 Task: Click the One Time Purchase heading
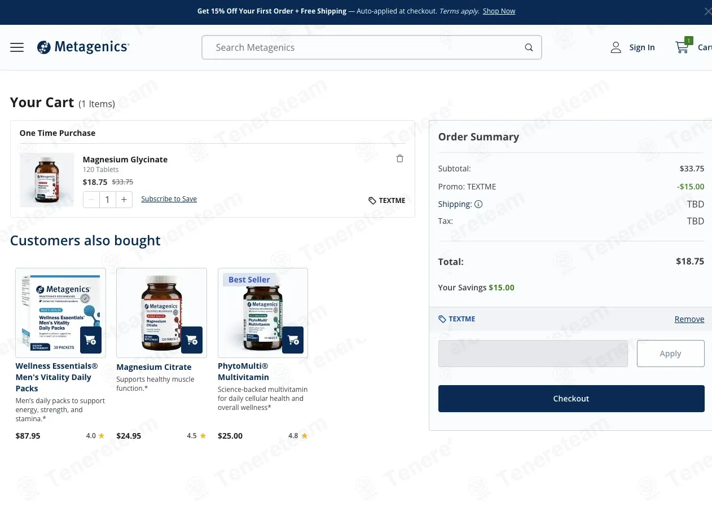(x=58, y=133)
